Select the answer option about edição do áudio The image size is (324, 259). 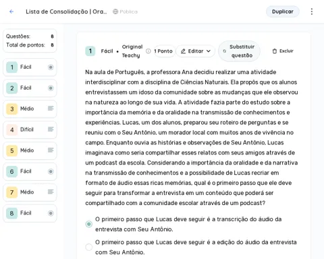pyautogui.click(x=89, y=247)
